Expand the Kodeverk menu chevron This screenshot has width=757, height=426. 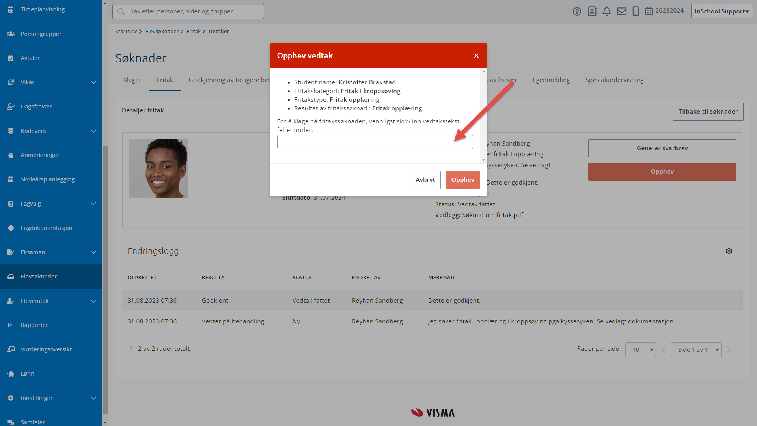coord(93,131)
